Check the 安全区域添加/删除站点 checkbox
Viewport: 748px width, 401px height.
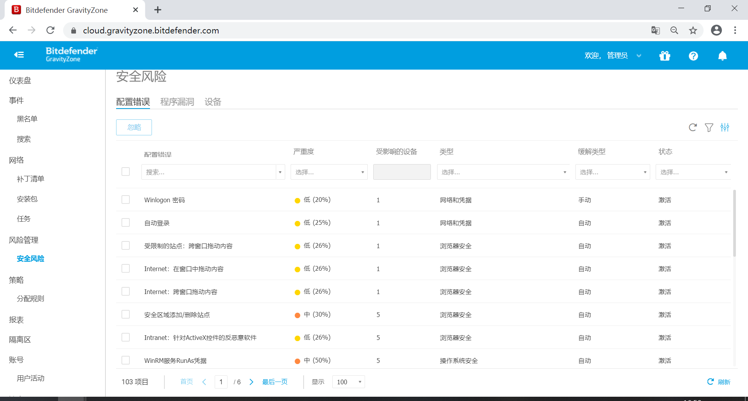point(125,314)
